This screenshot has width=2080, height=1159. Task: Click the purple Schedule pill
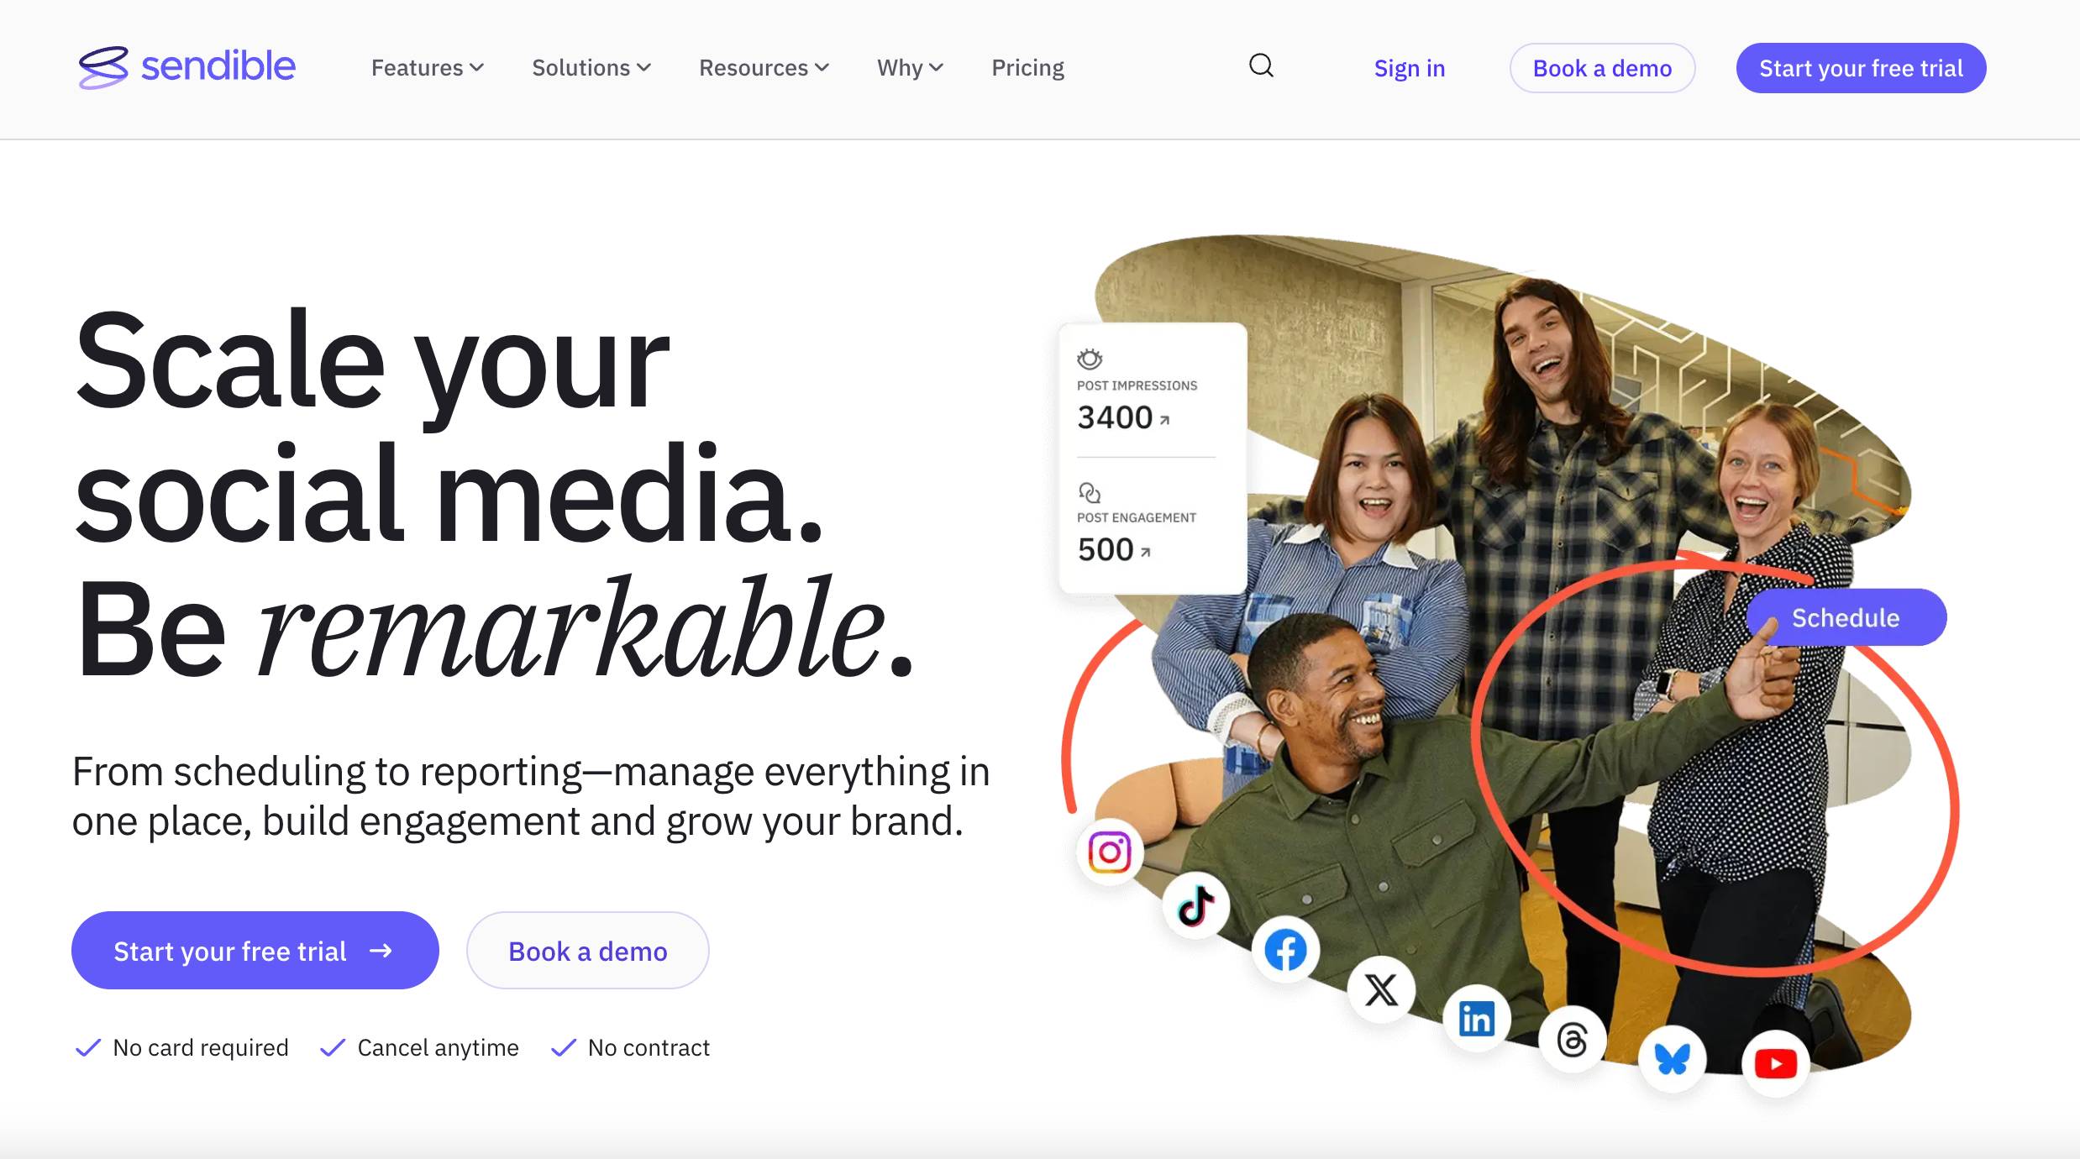[1846, 617]
